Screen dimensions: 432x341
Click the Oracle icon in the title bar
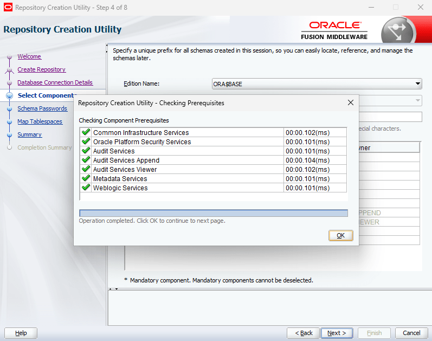[8, 8]
